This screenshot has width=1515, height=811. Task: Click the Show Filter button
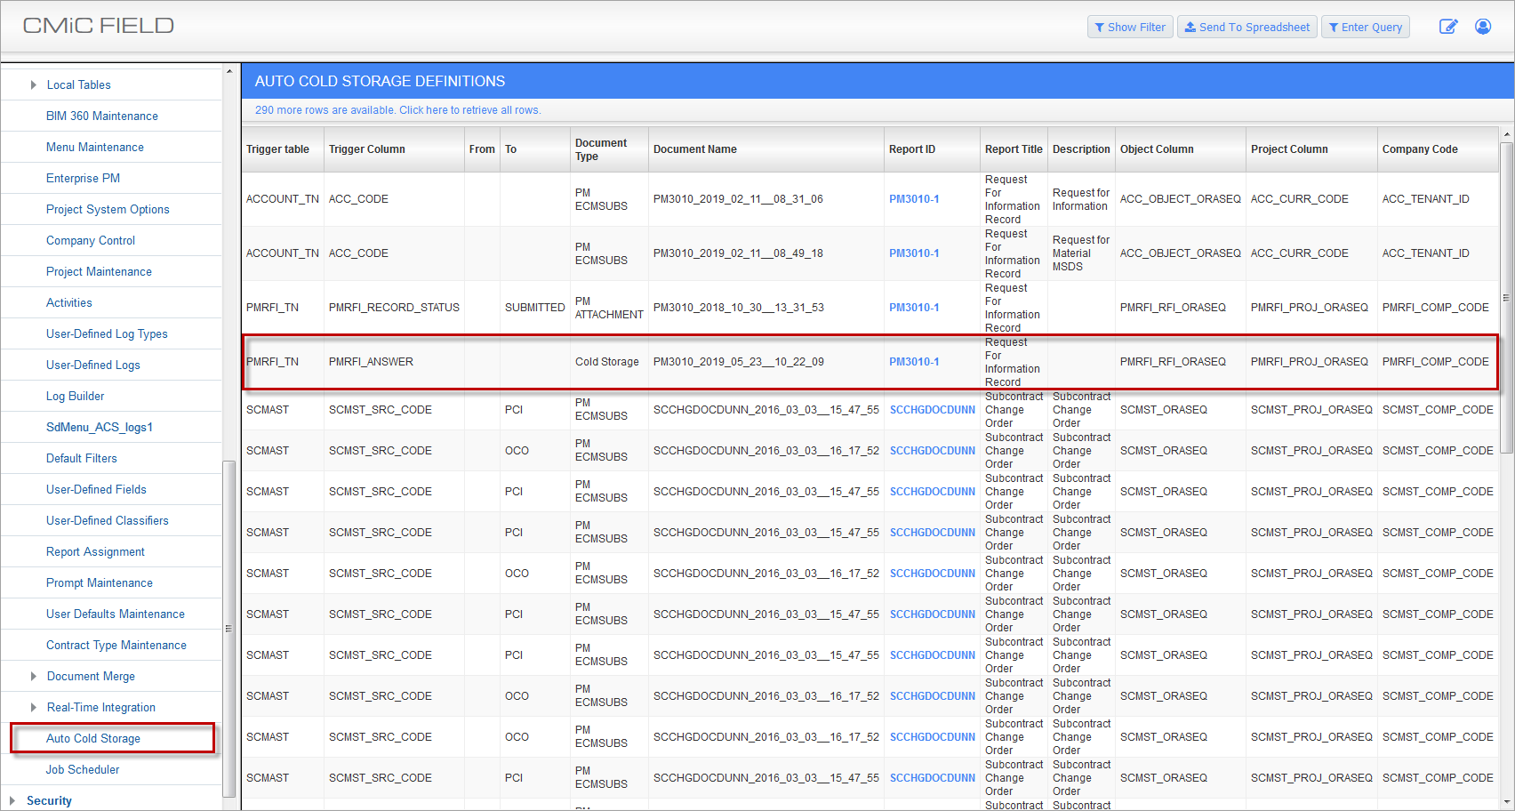[x=1130, y=27]
